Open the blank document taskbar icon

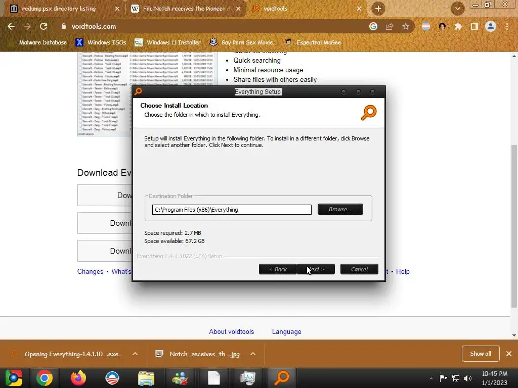[x=214, y=378]
